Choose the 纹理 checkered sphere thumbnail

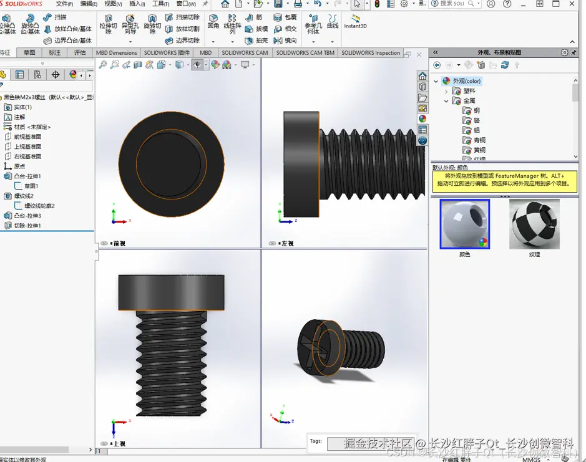534,224
